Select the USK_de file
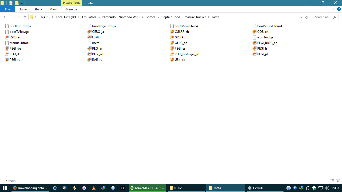This screenshot has width=342, height=192. (x=177, y=60)
